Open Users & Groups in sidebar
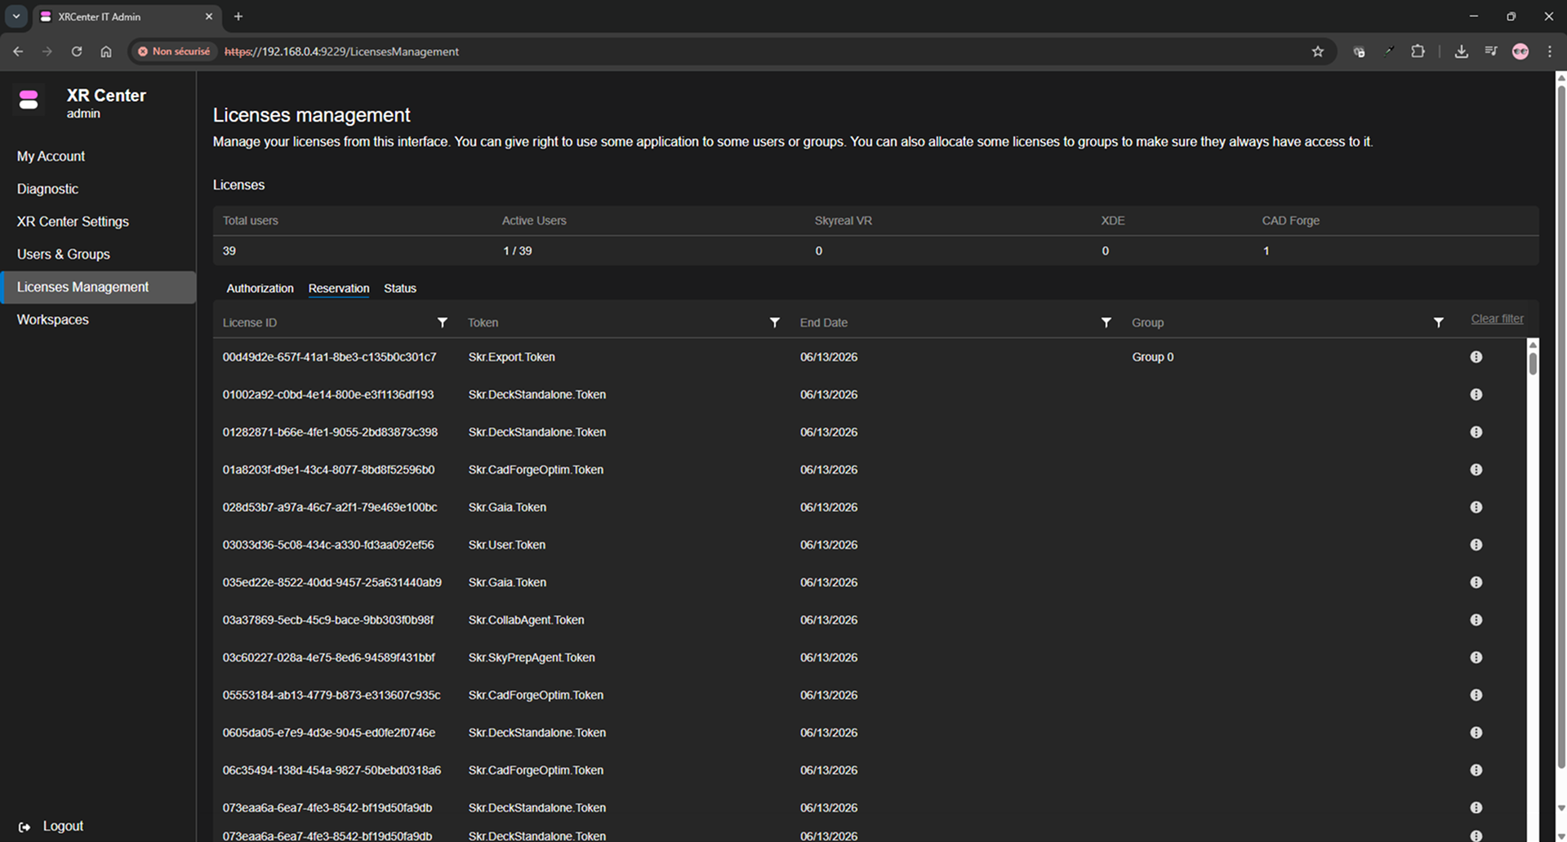 pos(63,254)
